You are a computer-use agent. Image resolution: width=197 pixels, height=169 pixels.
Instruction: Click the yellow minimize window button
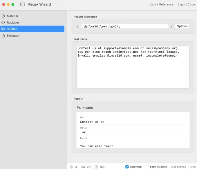pyautogui.click(x=8, y=5)
